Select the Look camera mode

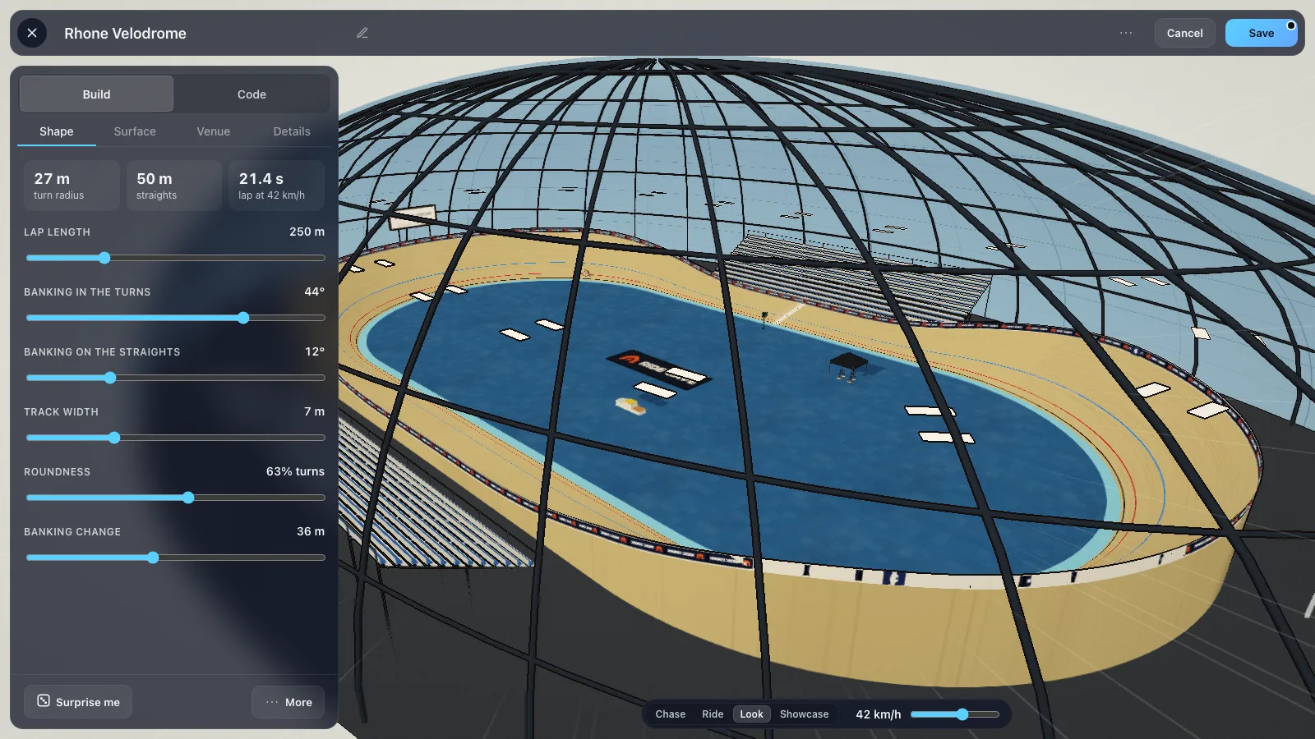point(751,714)
